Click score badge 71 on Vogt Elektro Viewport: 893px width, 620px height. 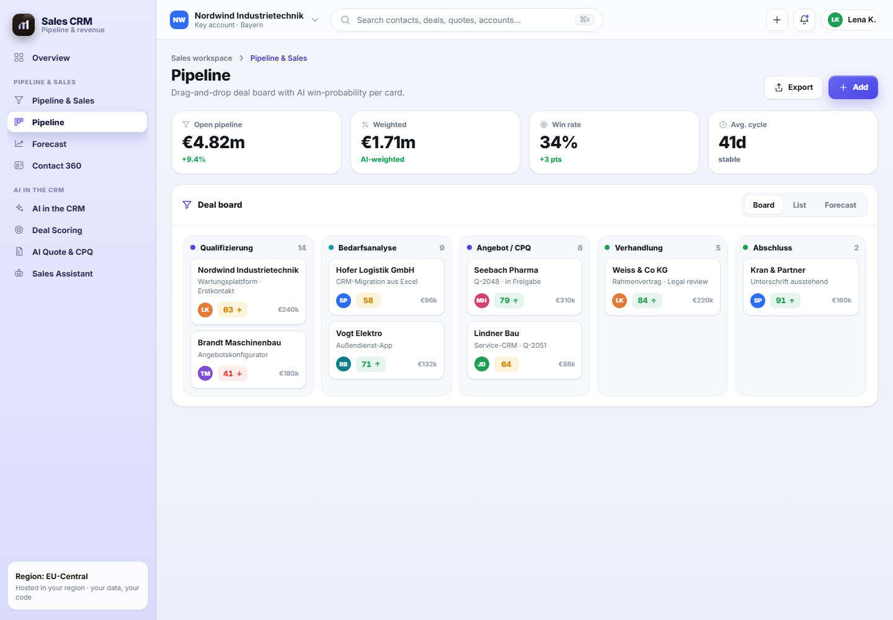coord(371,365)
